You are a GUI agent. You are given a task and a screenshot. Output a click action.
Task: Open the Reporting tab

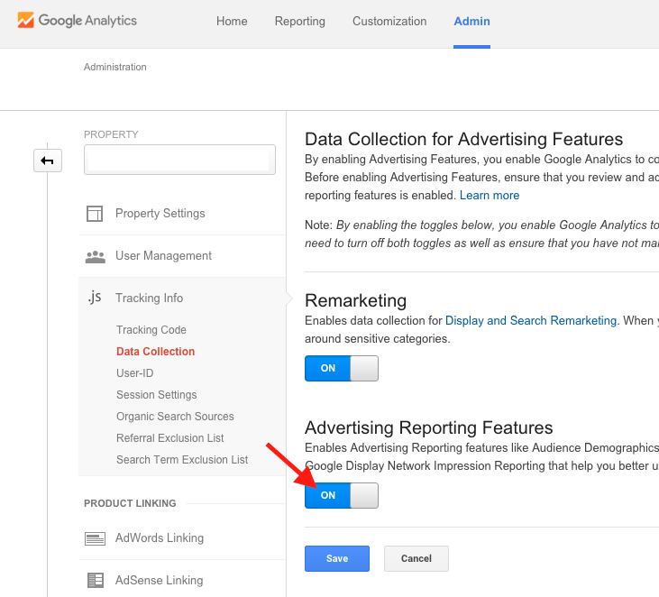click(299, 22)
